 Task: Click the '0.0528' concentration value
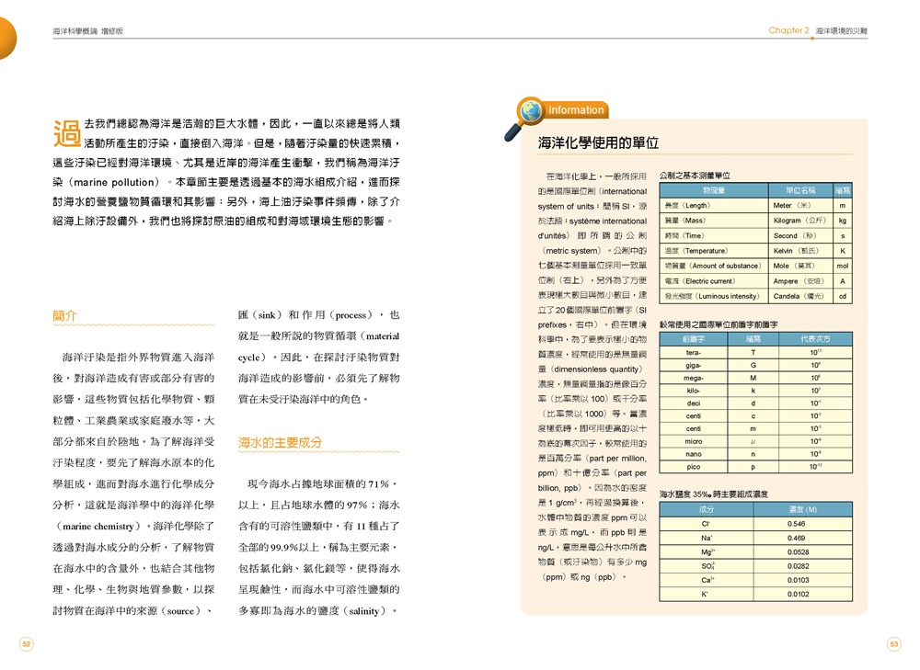(798, 552)
